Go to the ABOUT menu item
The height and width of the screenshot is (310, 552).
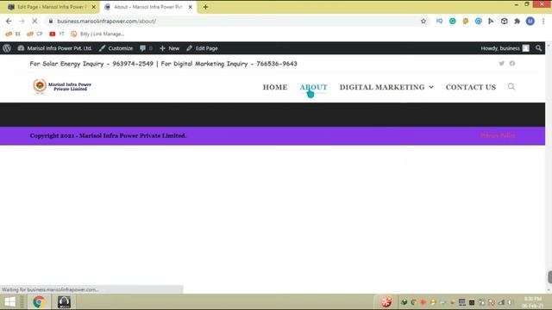(313, 87)
